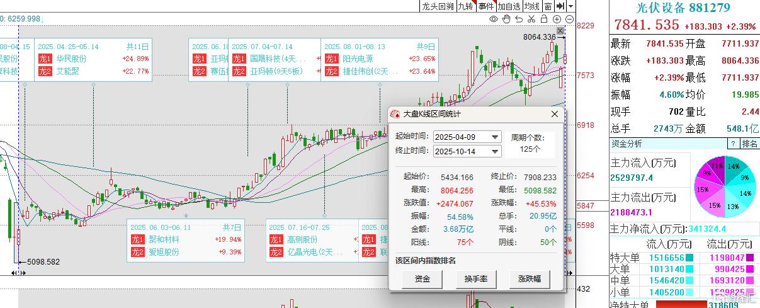760x308 pixels.
Task: Close the 大盘K线区间统计 dialog
Action: pos(554,114)
